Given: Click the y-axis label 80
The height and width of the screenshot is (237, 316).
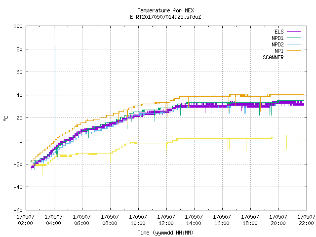Looking at the screenshot, I should [x=20, y=49].
